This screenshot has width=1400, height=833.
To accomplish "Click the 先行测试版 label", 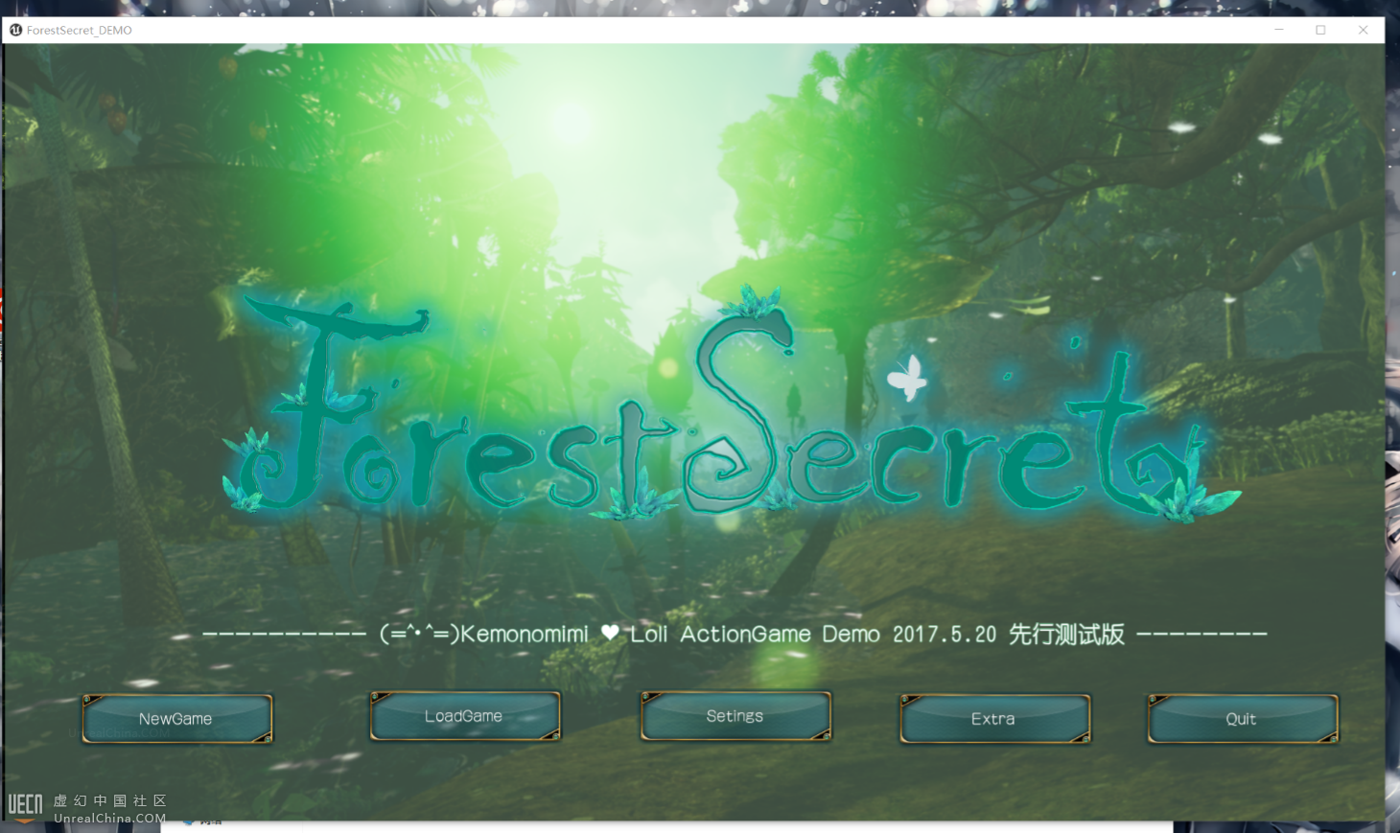I will click(x=1066, y=634).
